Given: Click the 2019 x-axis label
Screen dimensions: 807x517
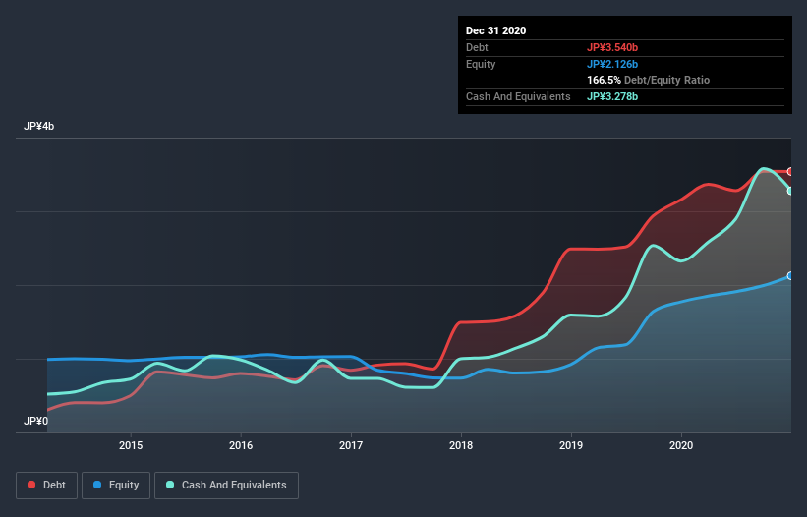Looking at the screenshot, I should [571, 445].
